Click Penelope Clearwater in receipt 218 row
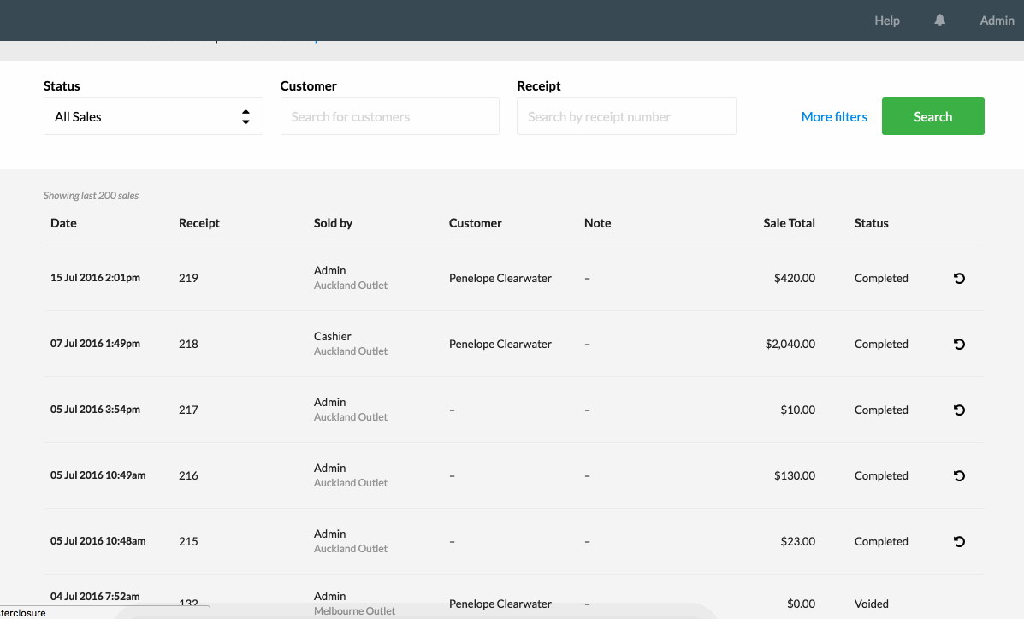The width and height of the screenshot is (1024, 619). coord(500,344)
